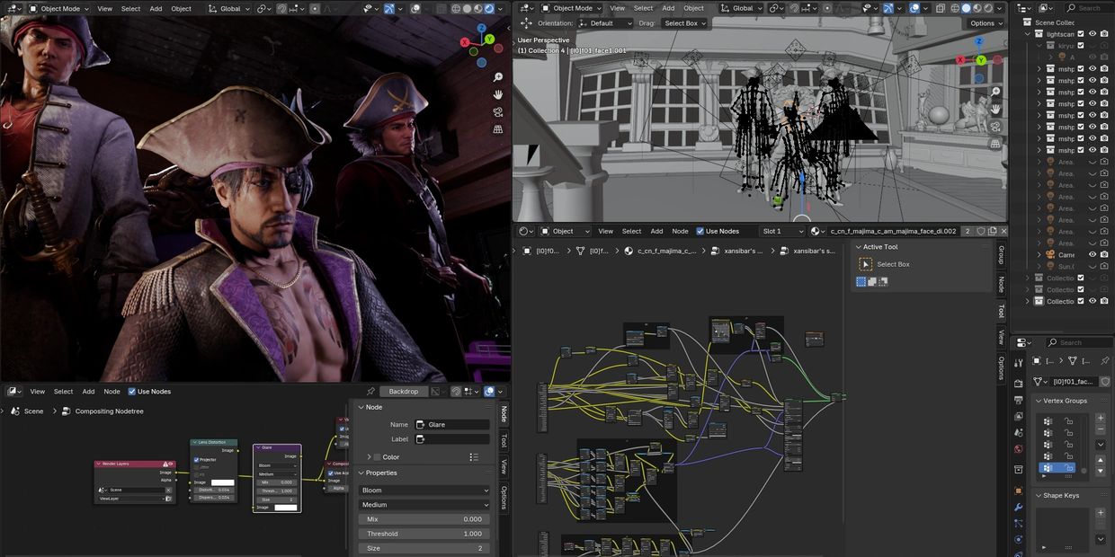This screenshot has width=1115, height=557.
Task: Click the Render Layers node header
Action: (134, 464)
